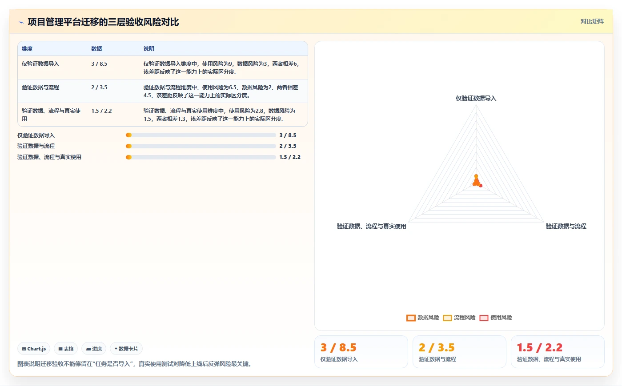Image resolution: width=622 pixels, height=386 pixels.
Task: Select the Chart.js tag chip
Action: click(x=34, y=349)
